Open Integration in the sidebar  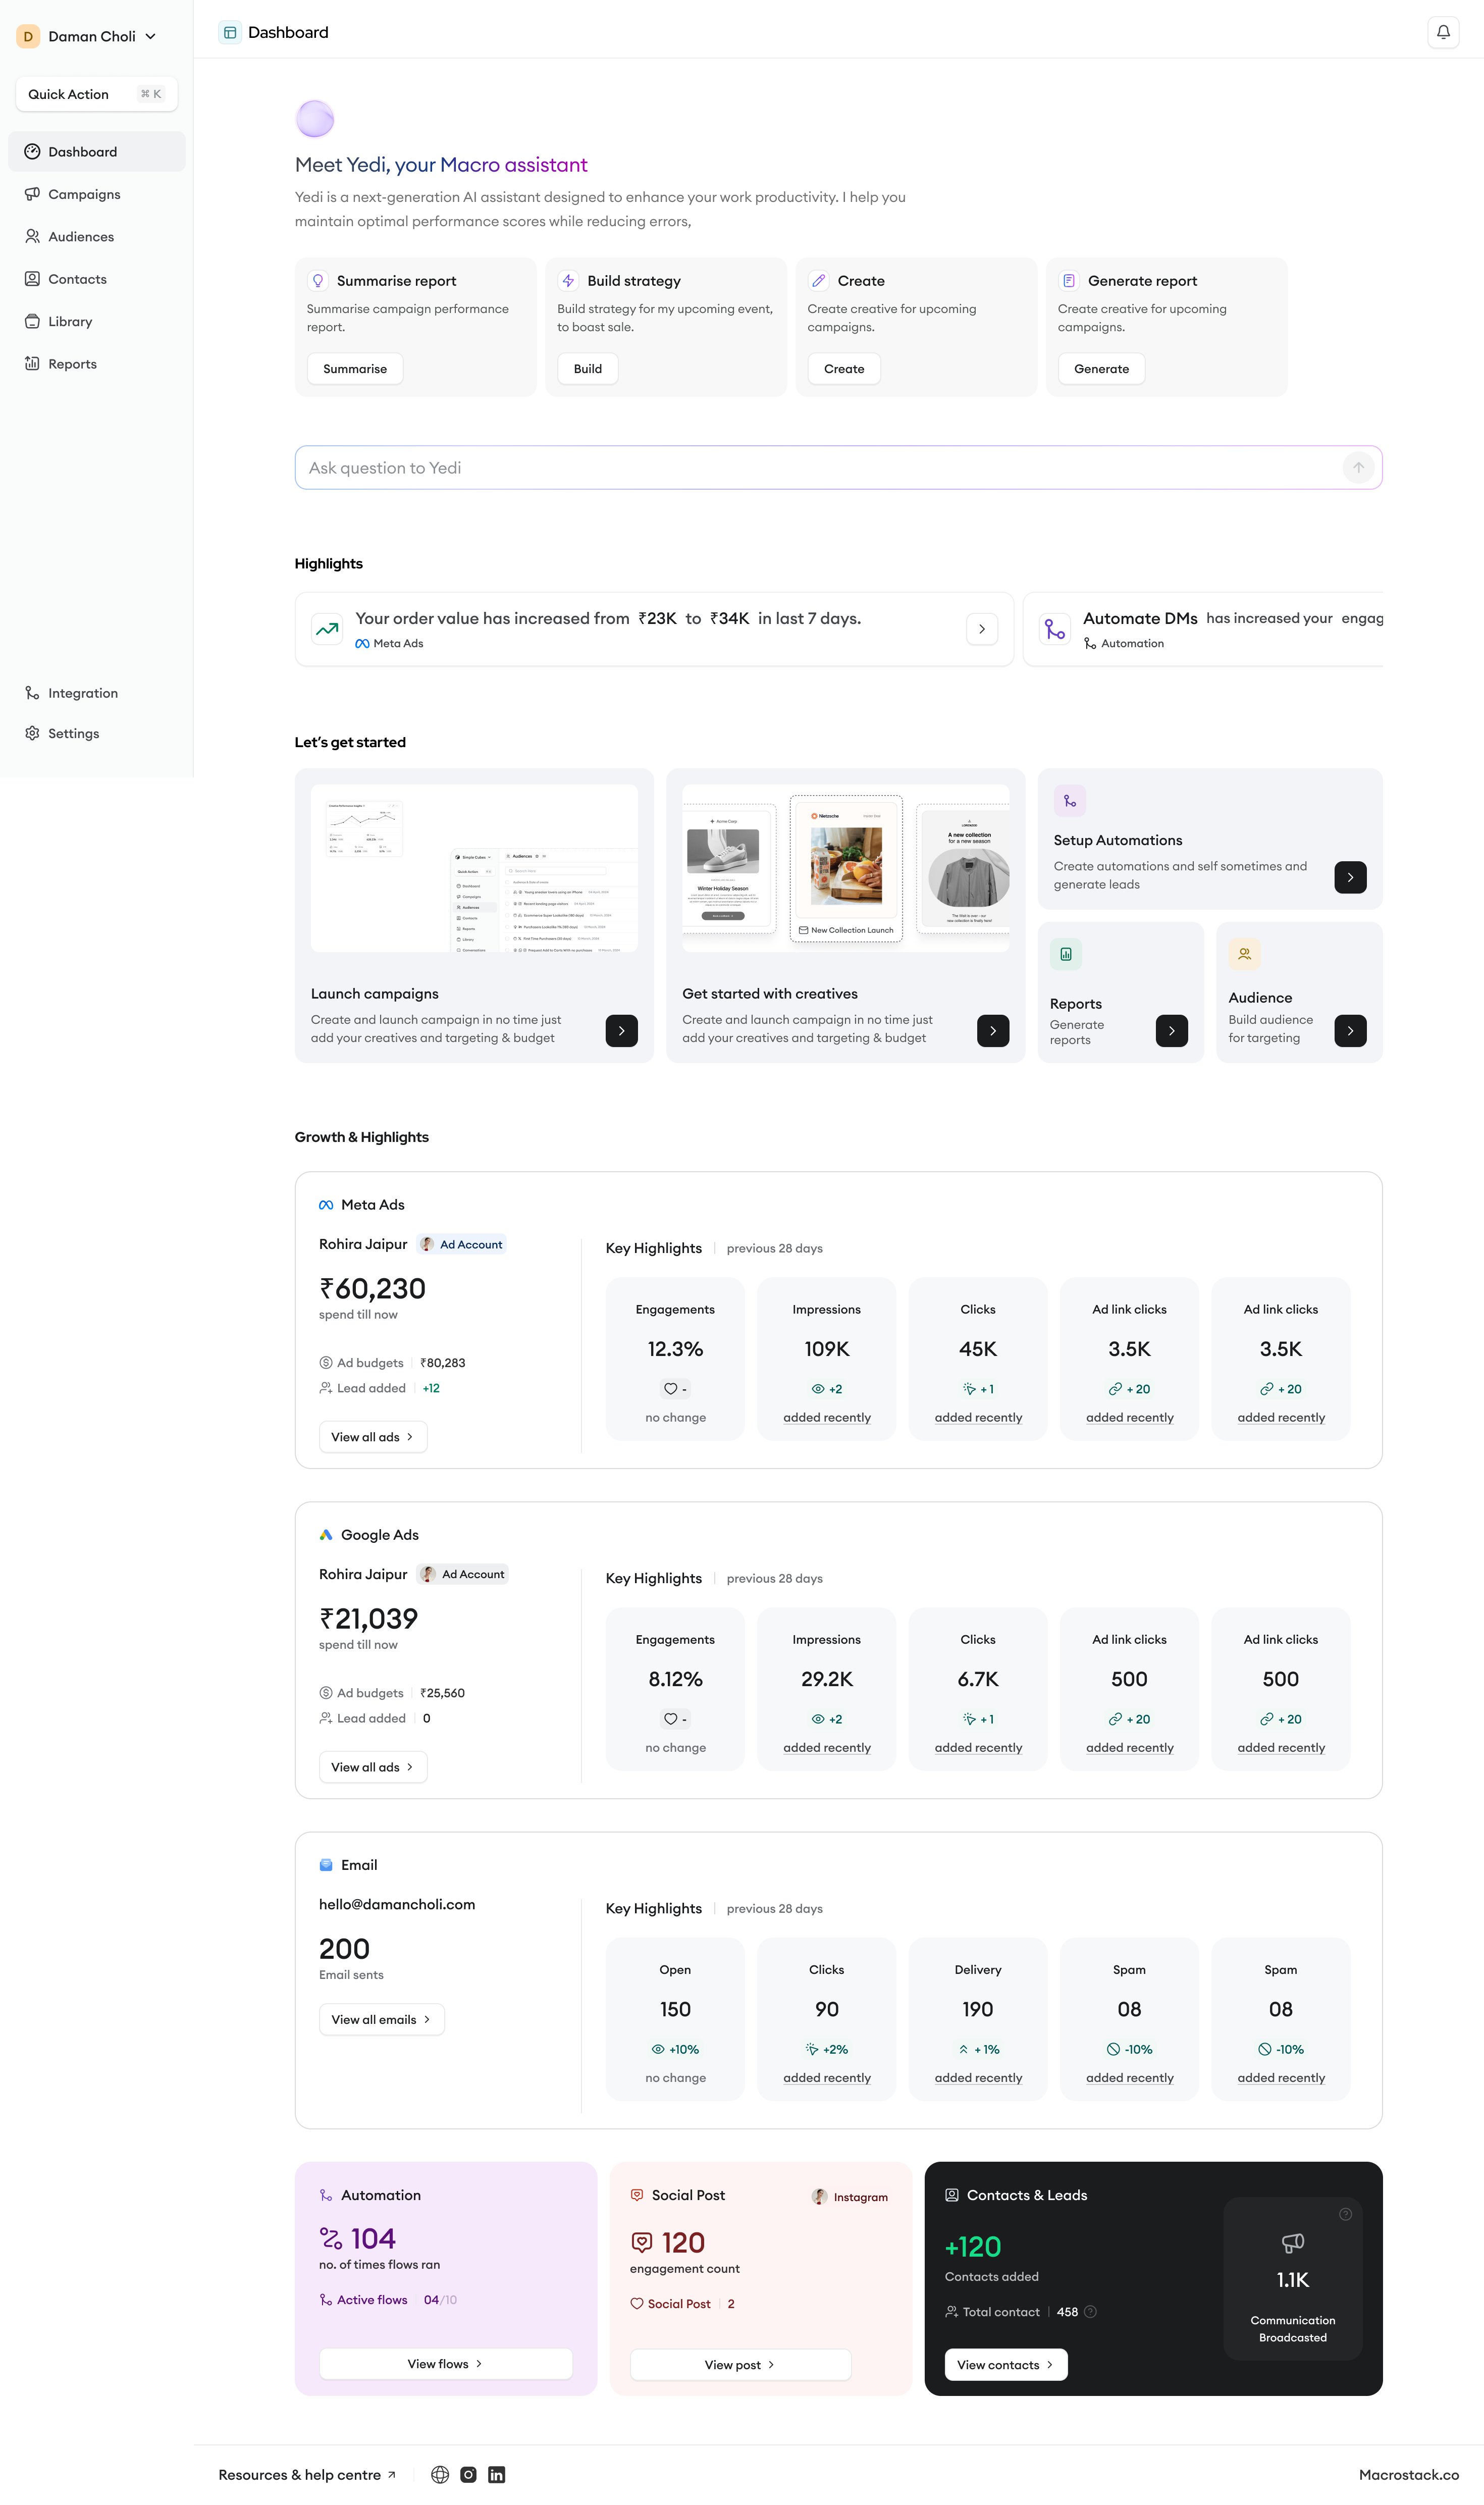point(97,693)
